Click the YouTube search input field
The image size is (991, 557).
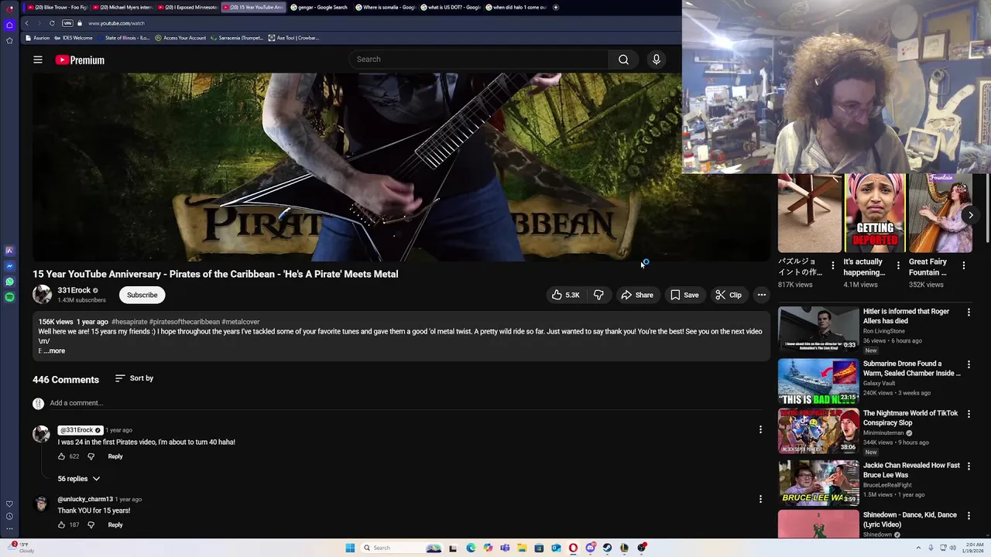click(480, 60)
